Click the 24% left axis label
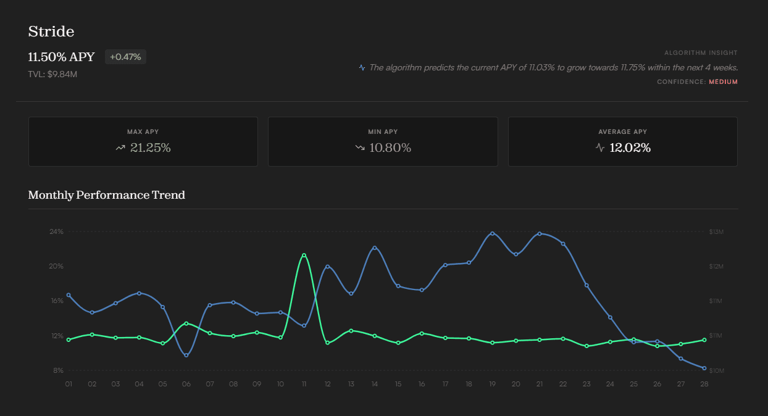The height and width of the screenshot is (416, 768). pyautogui.click(x=57, y=231)
